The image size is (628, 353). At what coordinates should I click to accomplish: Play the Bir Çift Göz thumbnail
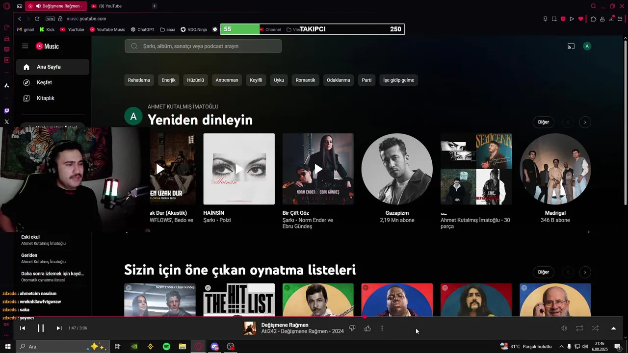pos(318,169)
